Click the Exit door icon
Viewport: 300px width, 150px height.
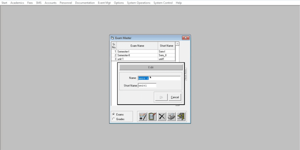181,116
